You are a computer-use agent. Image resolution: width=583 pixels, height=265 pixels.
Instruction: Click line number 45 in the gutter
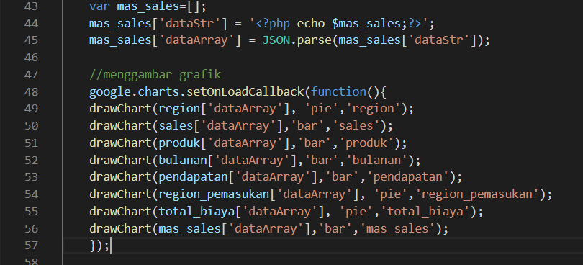click(x=31, y=40)
